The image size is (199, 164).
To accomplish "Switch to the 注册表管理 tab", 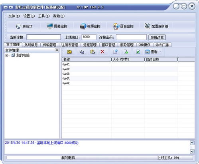I will click(70, 45).
